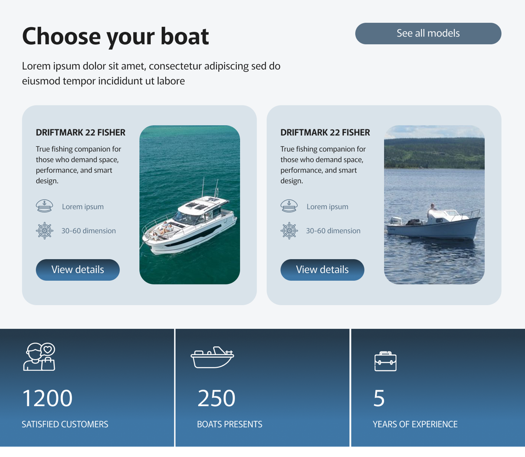Click View details on the left boat card
The width and height of the screenshot is (525, 457).
click(x=78, y=270)
